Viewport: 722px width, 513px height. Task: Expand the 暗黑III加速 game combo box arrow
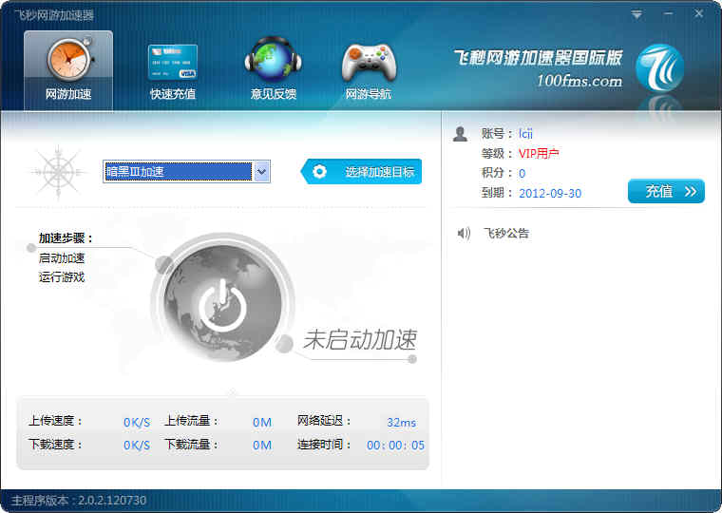tap(261, 172)
